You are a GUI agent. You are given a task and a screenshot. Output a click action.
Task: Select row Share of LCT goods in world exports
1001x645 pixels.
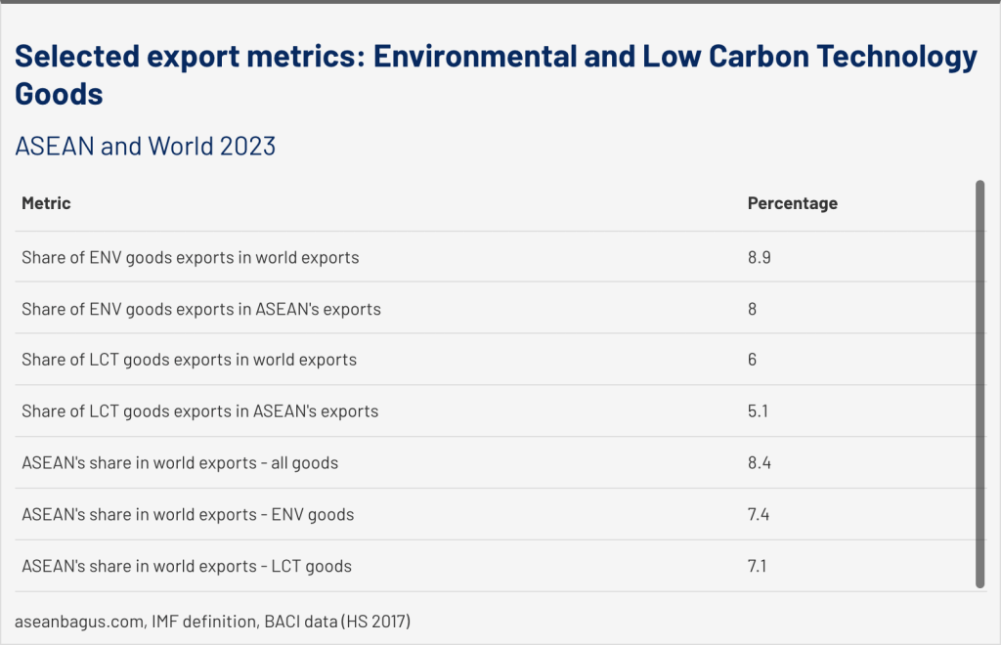click(x=189, y=360)
